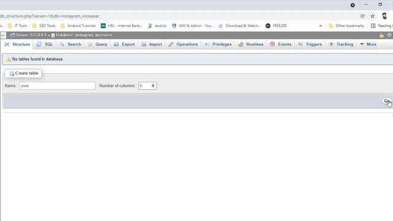Click the No tables found warning icon
Image resolution: width=393 pixels, height=221 pixels.
(x=9, y=60)
